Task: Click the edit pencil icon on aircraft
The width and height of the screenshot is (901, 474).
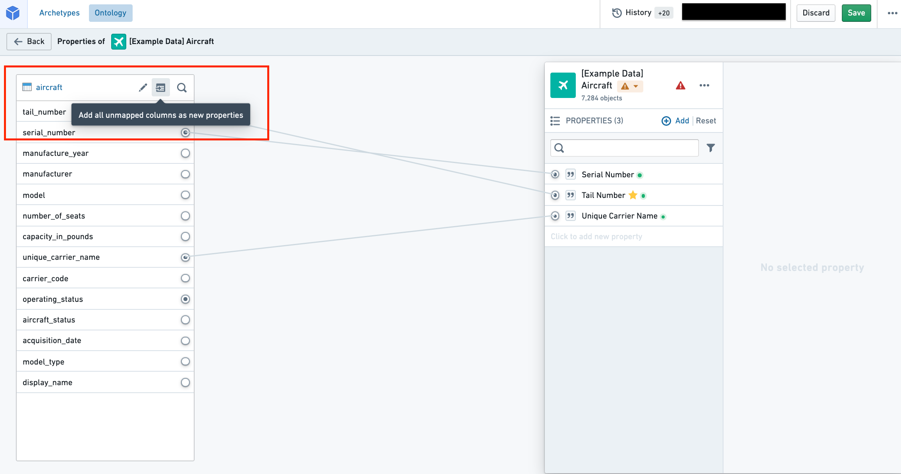Action: tap(143, 88)
